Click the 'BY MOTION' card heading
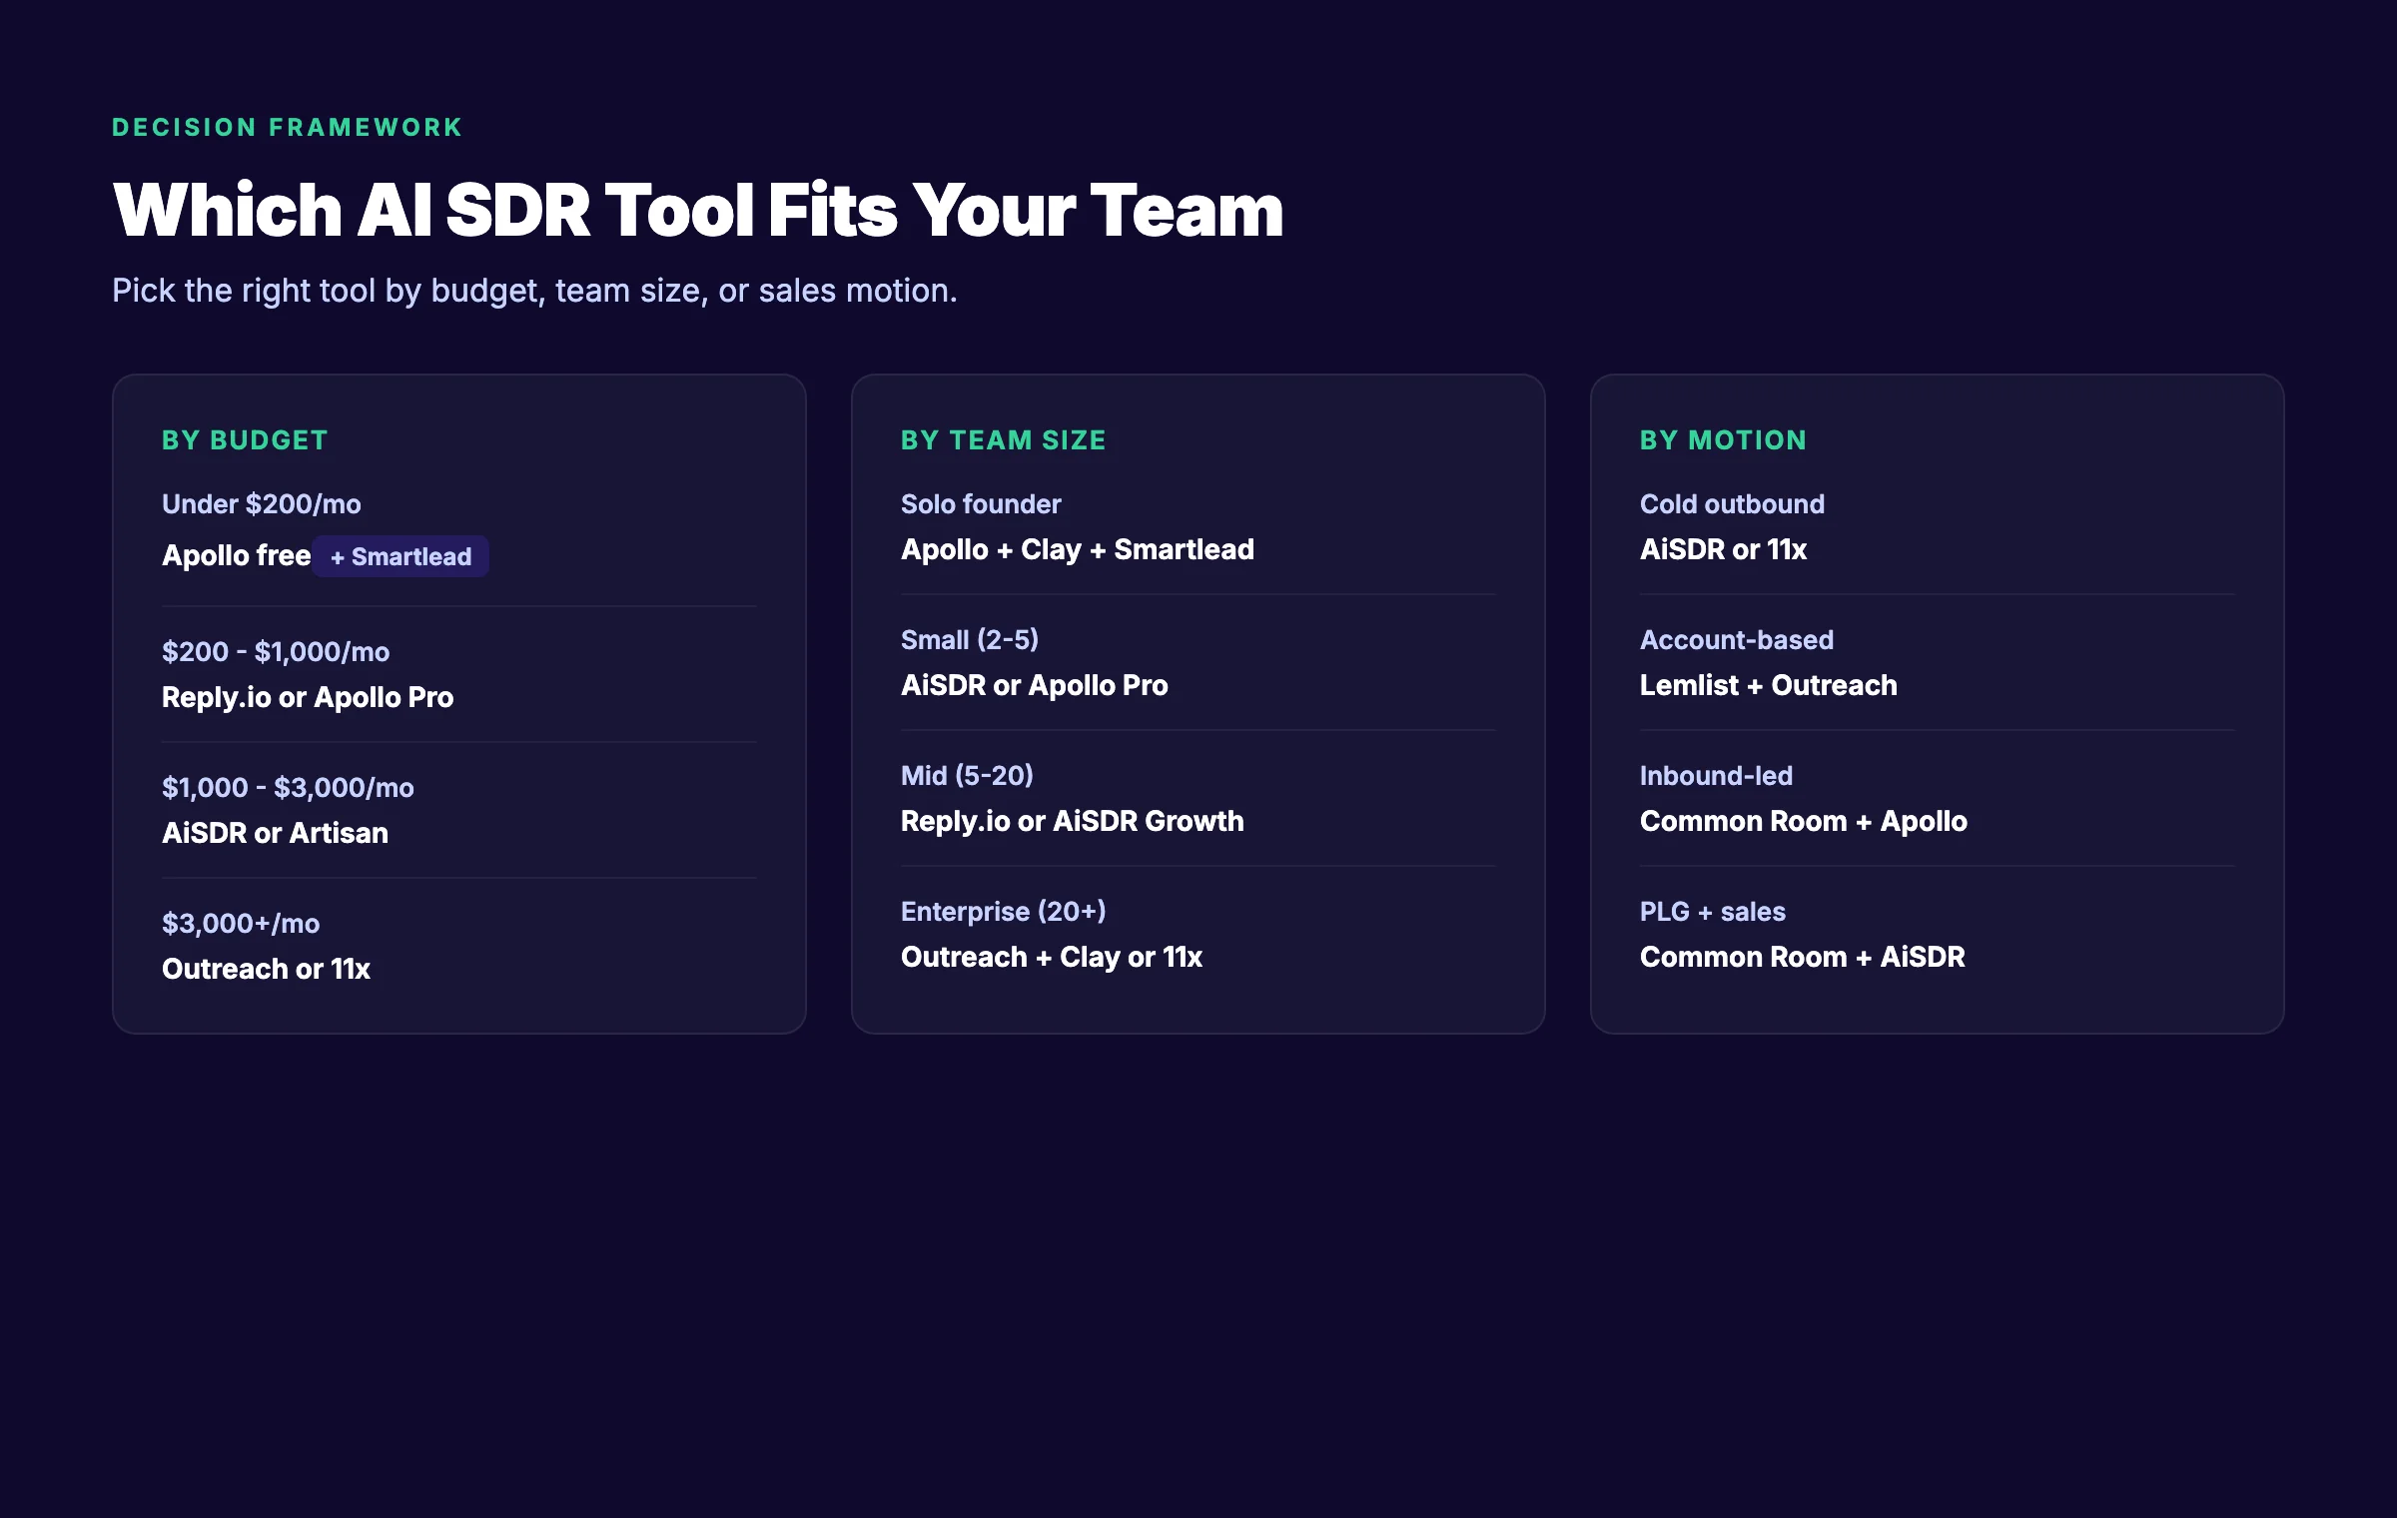Viewport: 2397px width, 1518px height. 1724,440
